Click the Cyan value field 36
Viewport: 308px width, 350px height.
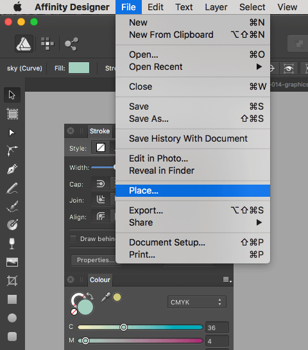pos(218,328)
